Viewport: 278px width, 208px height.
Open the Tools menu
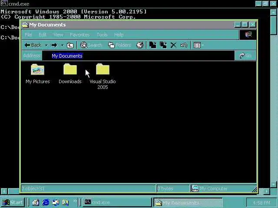[x=102, y=35]
